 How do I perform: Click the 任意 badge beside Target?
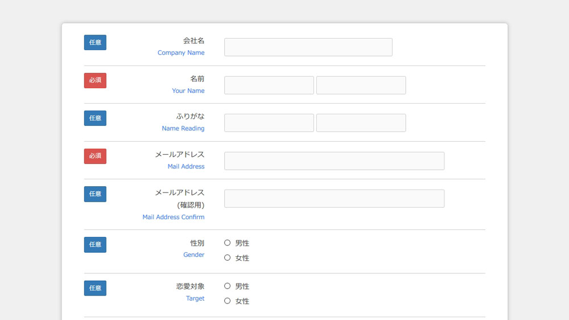pos(95,288)
